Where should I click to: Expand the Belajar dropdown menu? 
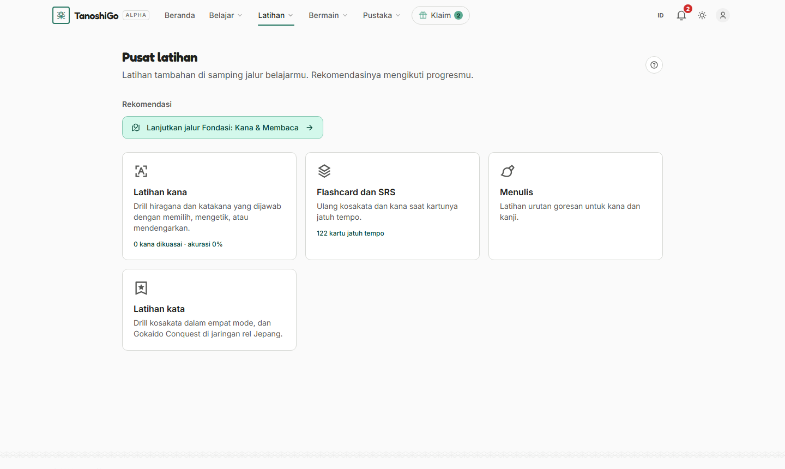click(x=226, y=15)
